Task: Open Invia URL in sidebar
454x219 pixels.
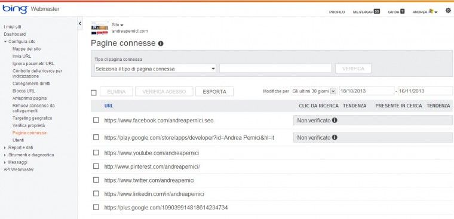Action: click(x=22, y=56)
